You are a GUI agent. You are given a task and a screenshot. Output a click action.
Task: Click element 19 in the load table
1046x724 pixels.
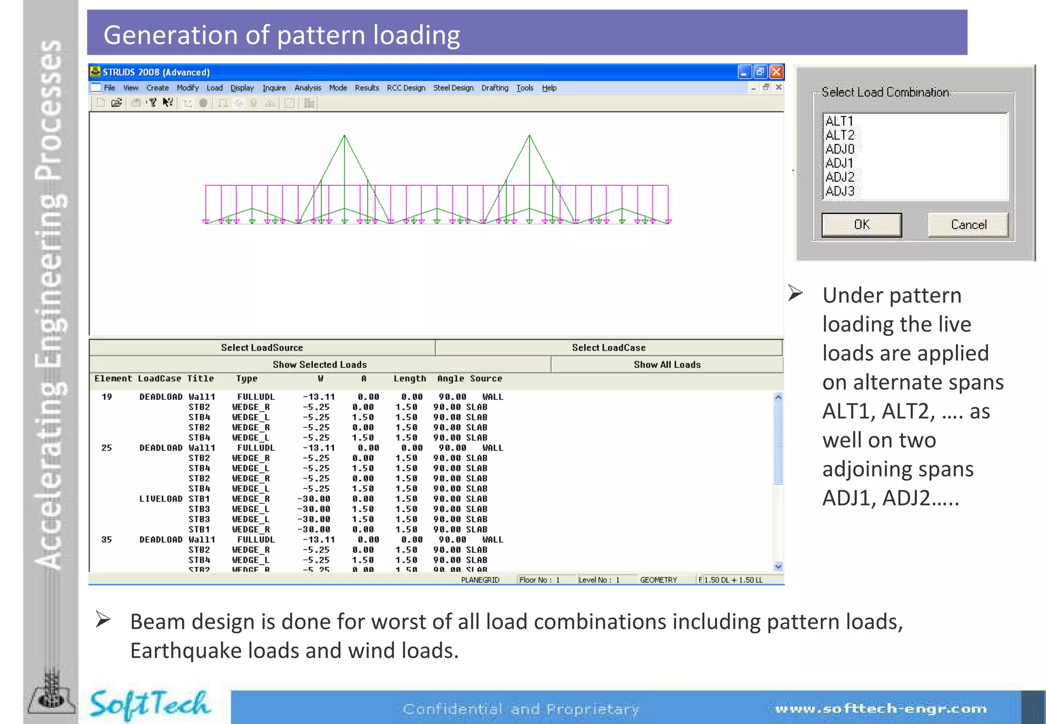point(107,397)
